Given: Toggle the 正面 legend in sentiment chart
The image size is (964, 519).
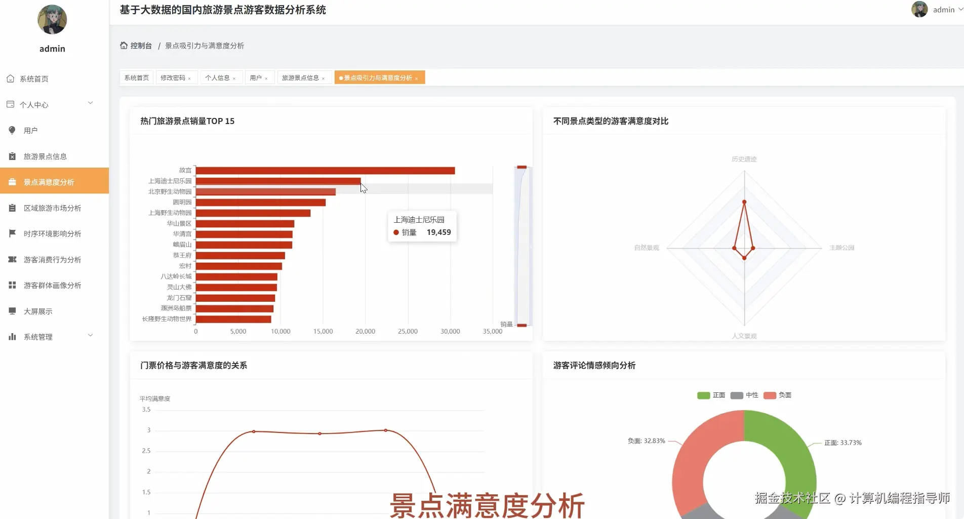Looking at the screenshot, I should tap(711, 395).
